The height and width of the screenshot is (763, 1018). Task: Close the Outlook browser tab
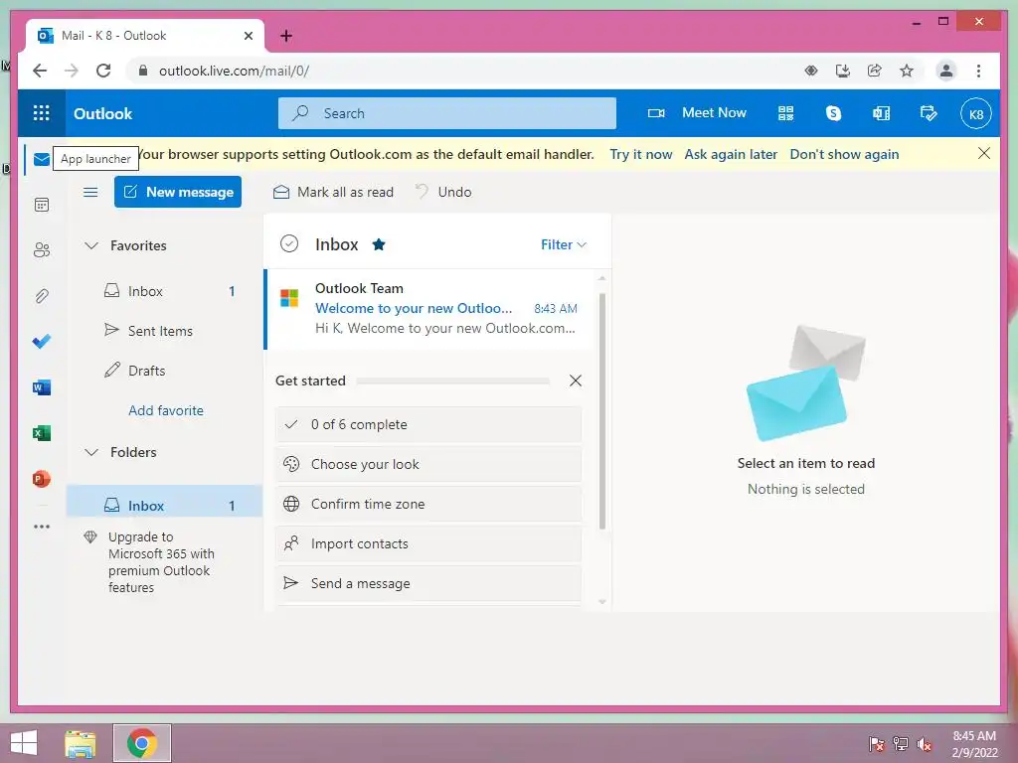point(248,36)
